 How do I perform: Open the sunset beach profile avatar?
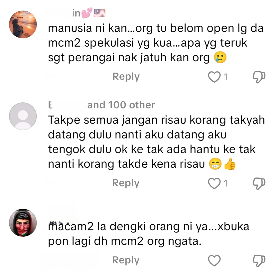(x=23, y=24)
